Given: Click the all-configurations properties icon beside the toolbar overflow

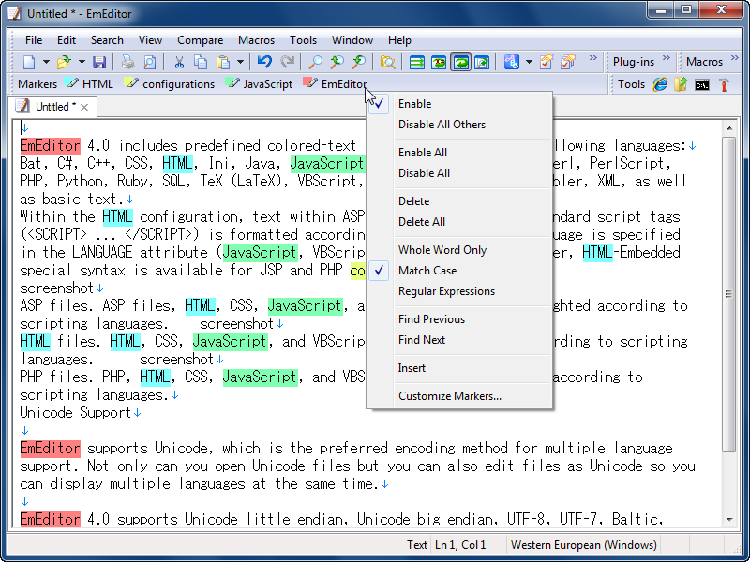Looking at the screenshot, I should pos(568,62).
